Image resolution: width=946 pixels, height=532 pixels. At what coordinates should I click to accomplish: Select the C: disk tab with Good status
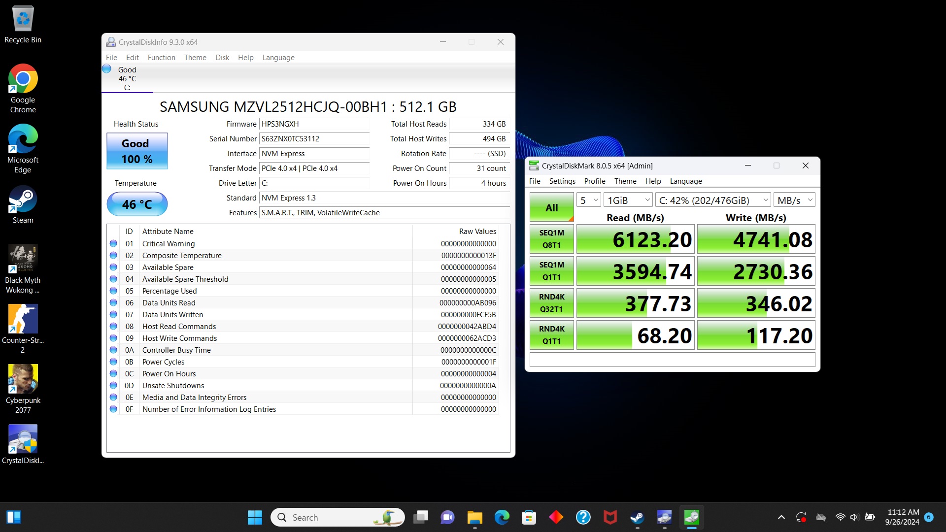[127, 78]
